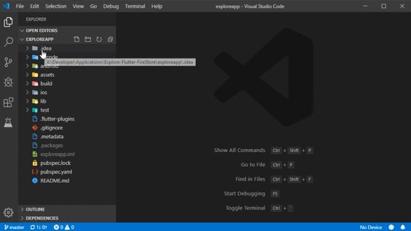
Task: Open the Edit menu
Action: [x=34, y=6]
